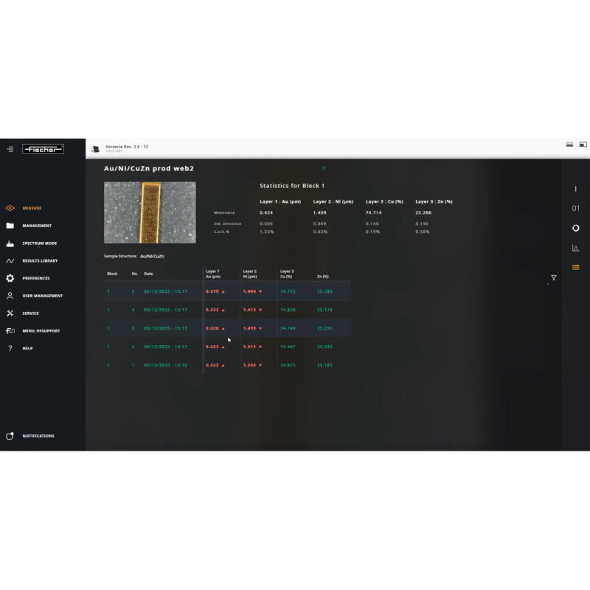Open Results Library

(39, 261)
